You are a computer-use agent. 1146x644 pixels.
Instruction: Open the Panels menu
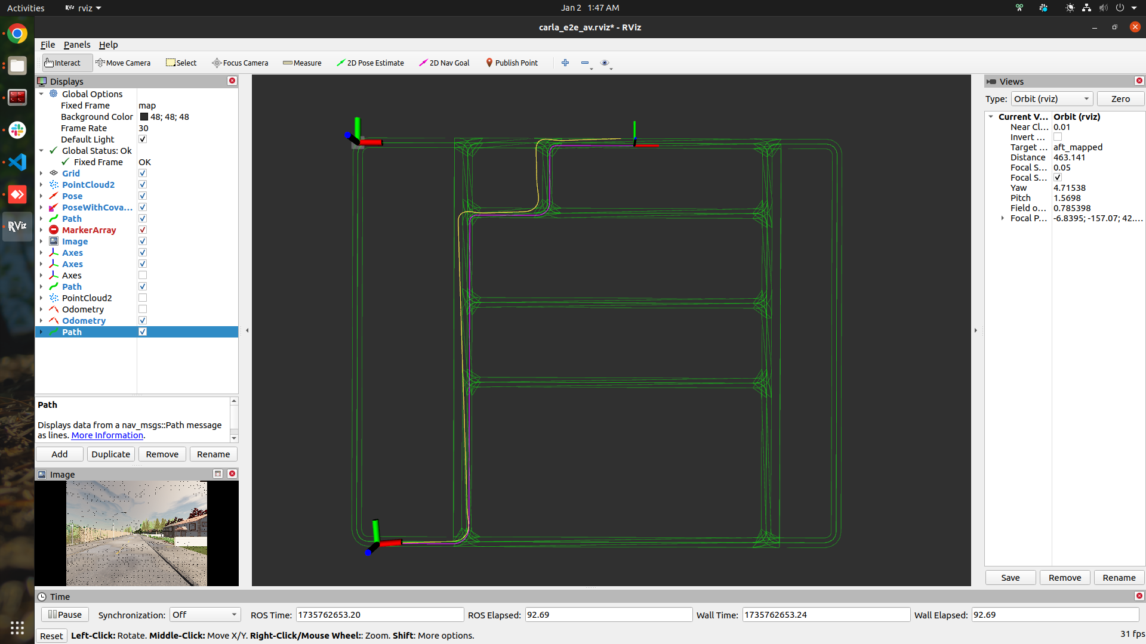coord(77,45)
